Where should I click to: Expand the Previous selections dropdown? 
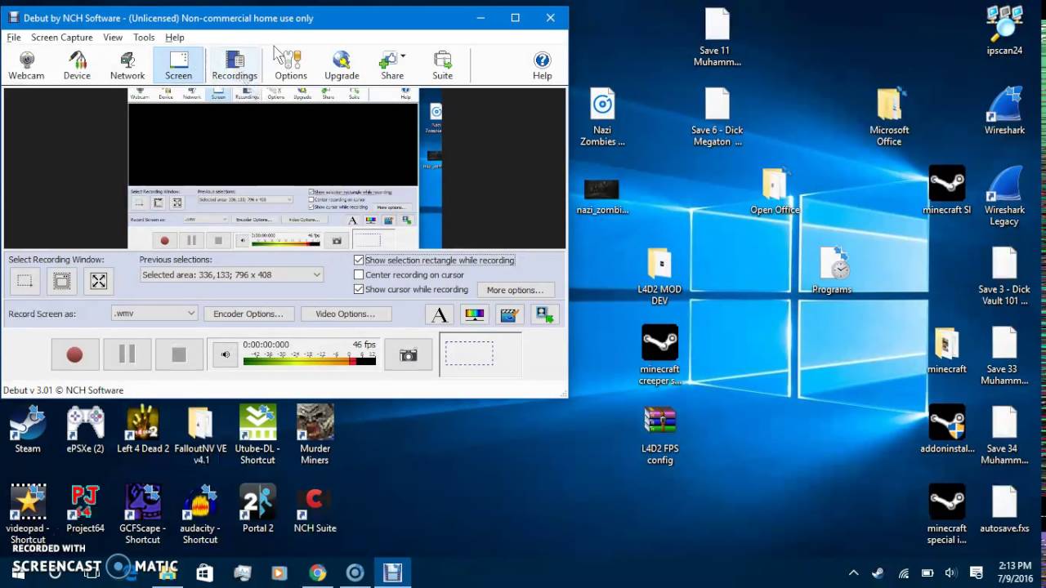[x=316, y=275]
